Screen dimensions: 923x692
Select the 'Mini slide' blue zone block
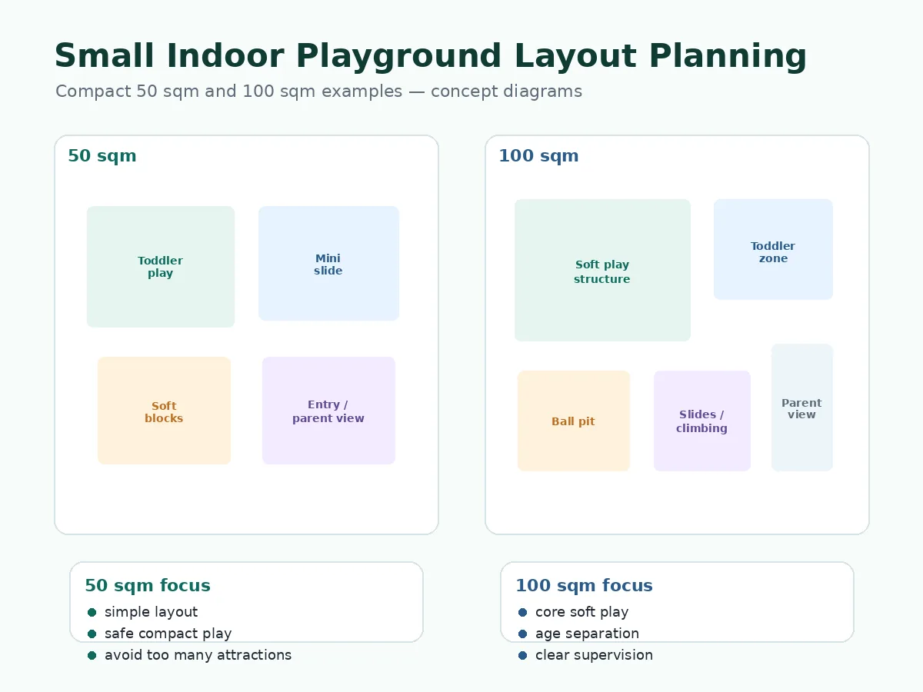(328, 264)
